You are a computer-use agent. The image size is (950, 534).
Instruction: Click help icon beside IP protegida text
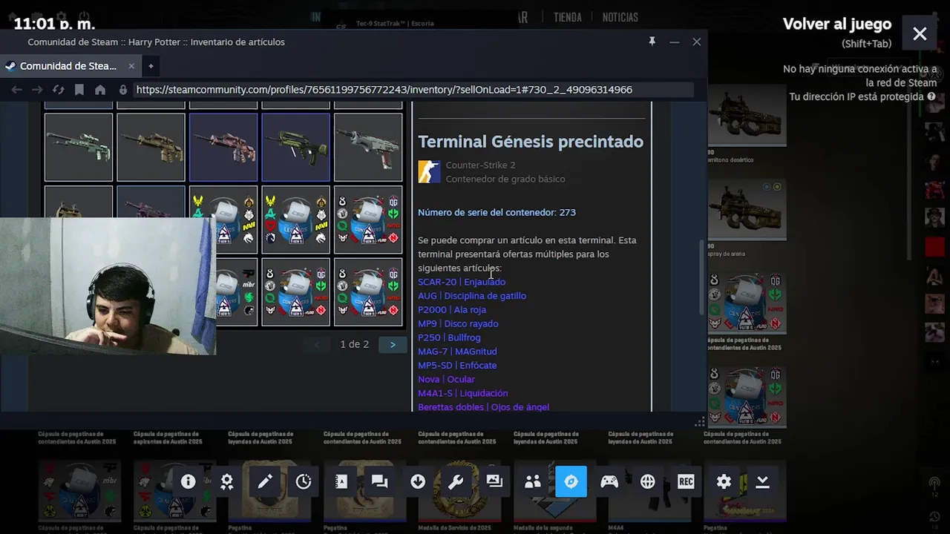931,96
